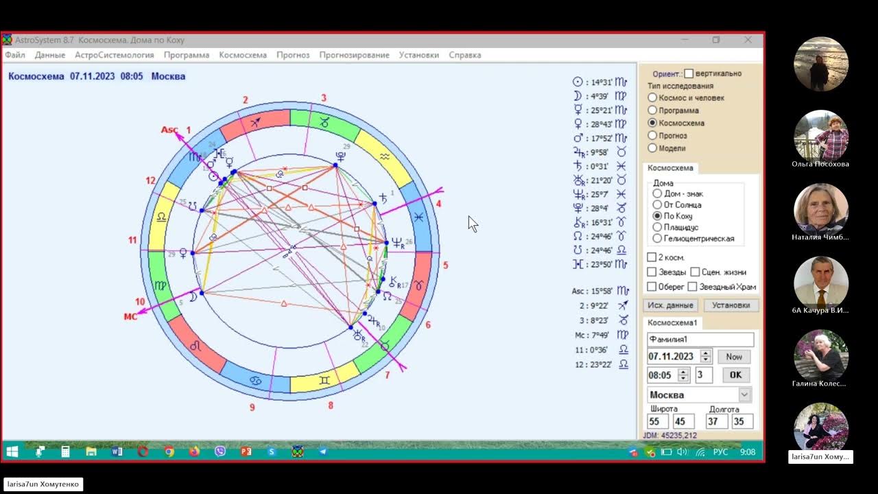Viewport: 878px width, 494px height.
Task: Open the Windows Start menu
Action: pos(12,451)
